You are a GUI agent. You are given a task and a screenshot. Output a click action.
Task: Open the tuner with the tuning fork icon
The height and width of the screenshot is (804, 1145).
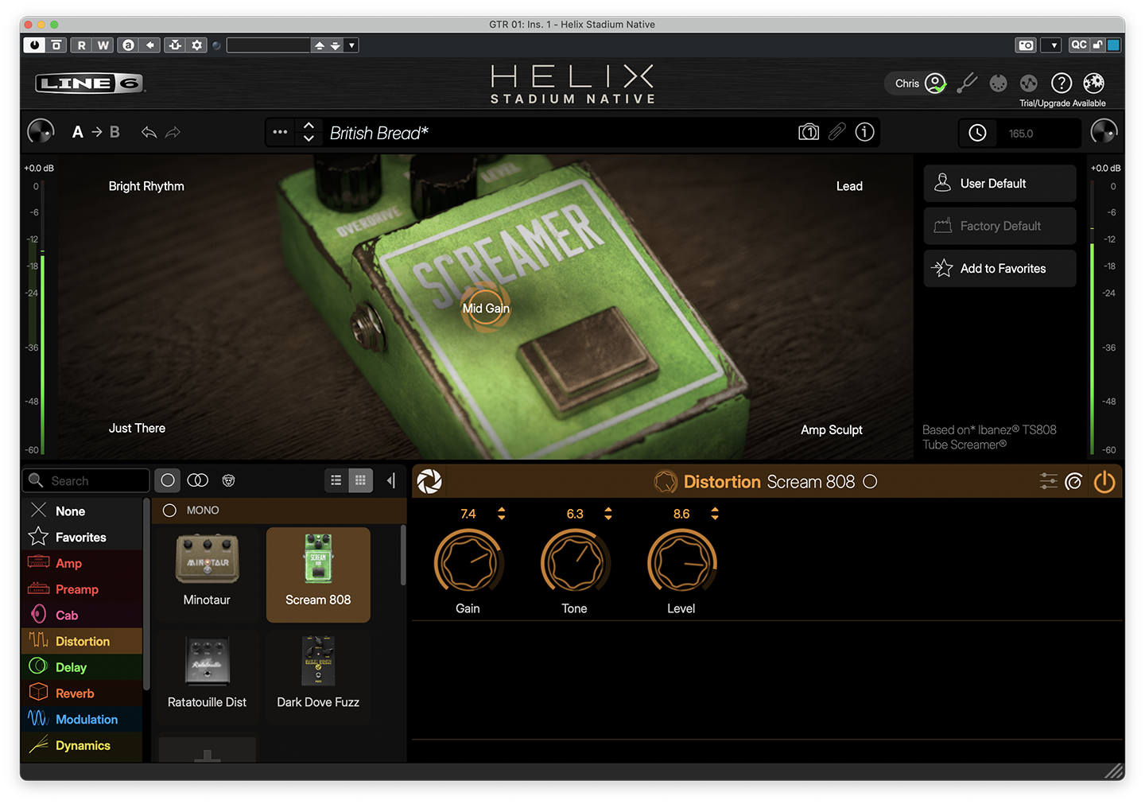(x=967, y=83)
